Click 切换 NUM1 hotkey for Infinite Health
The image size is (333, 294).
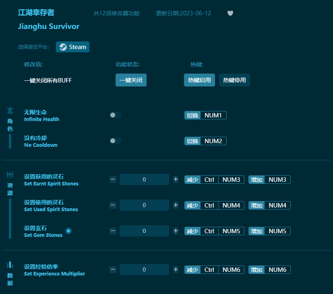(205, 115)
